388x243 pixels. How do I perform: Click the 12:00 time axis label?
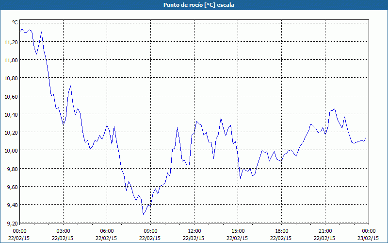[194, 231]
